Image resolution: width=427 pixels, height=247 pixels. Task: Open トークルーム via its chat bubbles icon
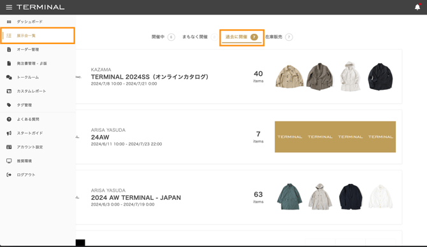[x=9, y=78]
